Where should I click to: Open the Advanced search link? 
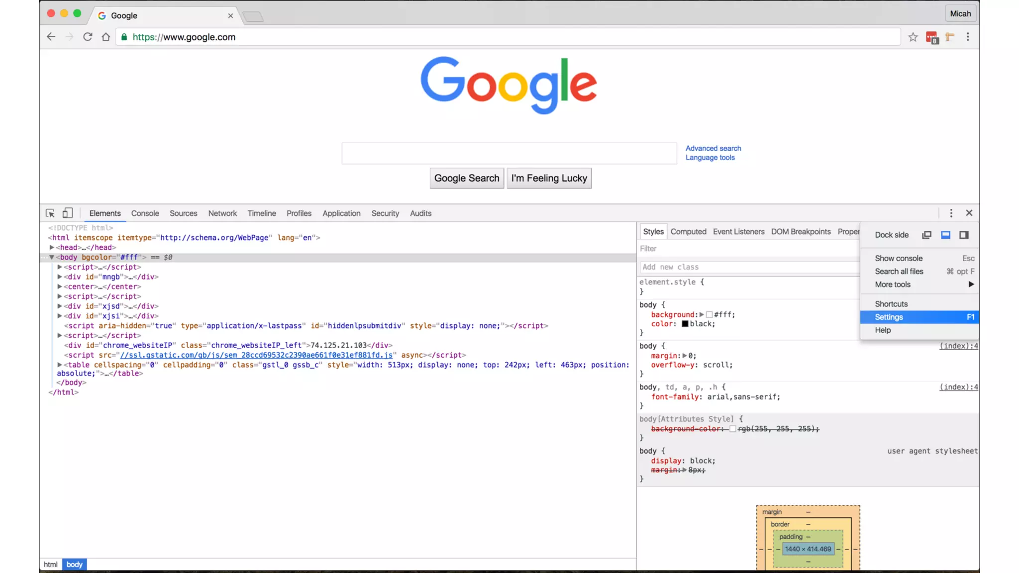pyautogui.click(x=713, y=148)
